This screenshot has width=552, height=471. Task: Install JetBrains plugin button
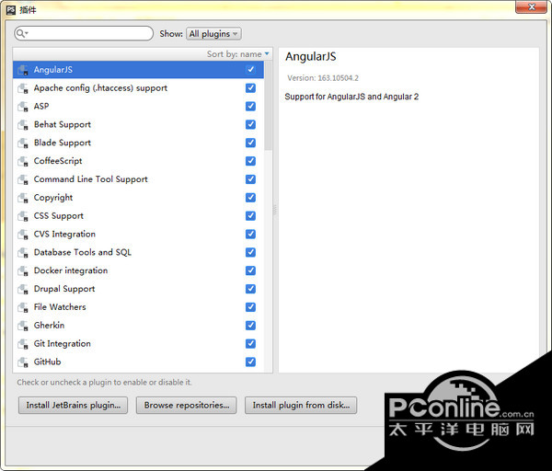pos(74,405)
